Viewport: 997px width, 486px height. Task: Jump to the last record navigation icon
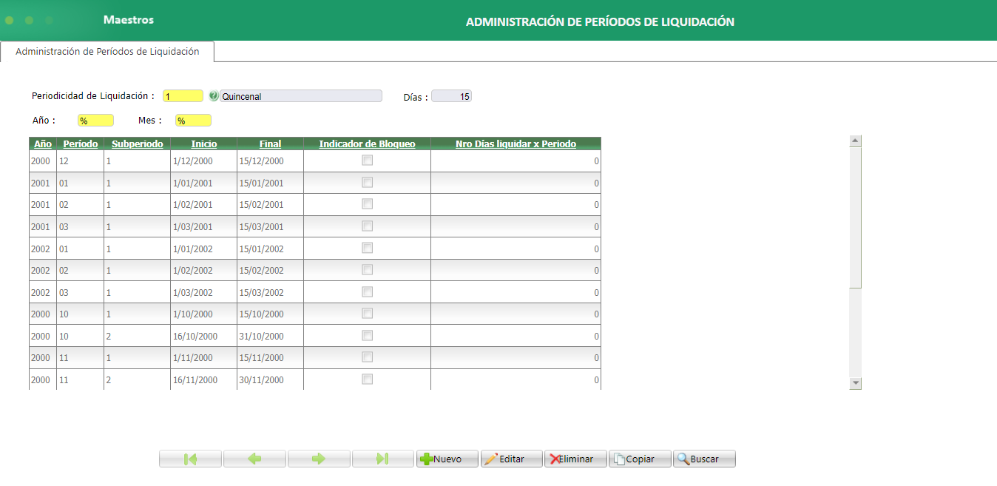click(382, 458)
